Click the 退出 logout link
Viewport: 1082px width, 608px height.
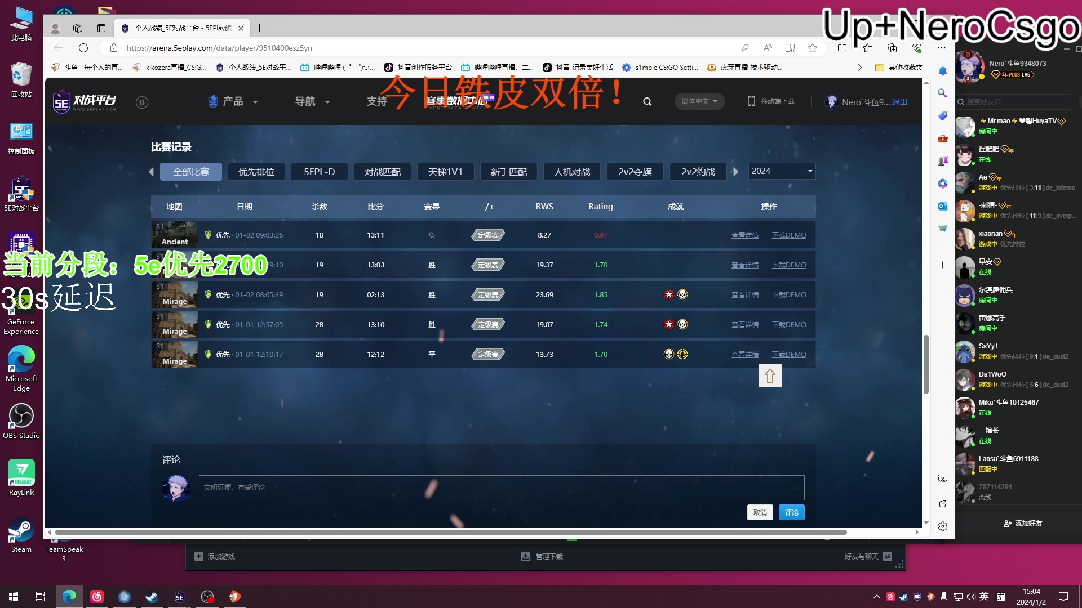coord(899,102)
